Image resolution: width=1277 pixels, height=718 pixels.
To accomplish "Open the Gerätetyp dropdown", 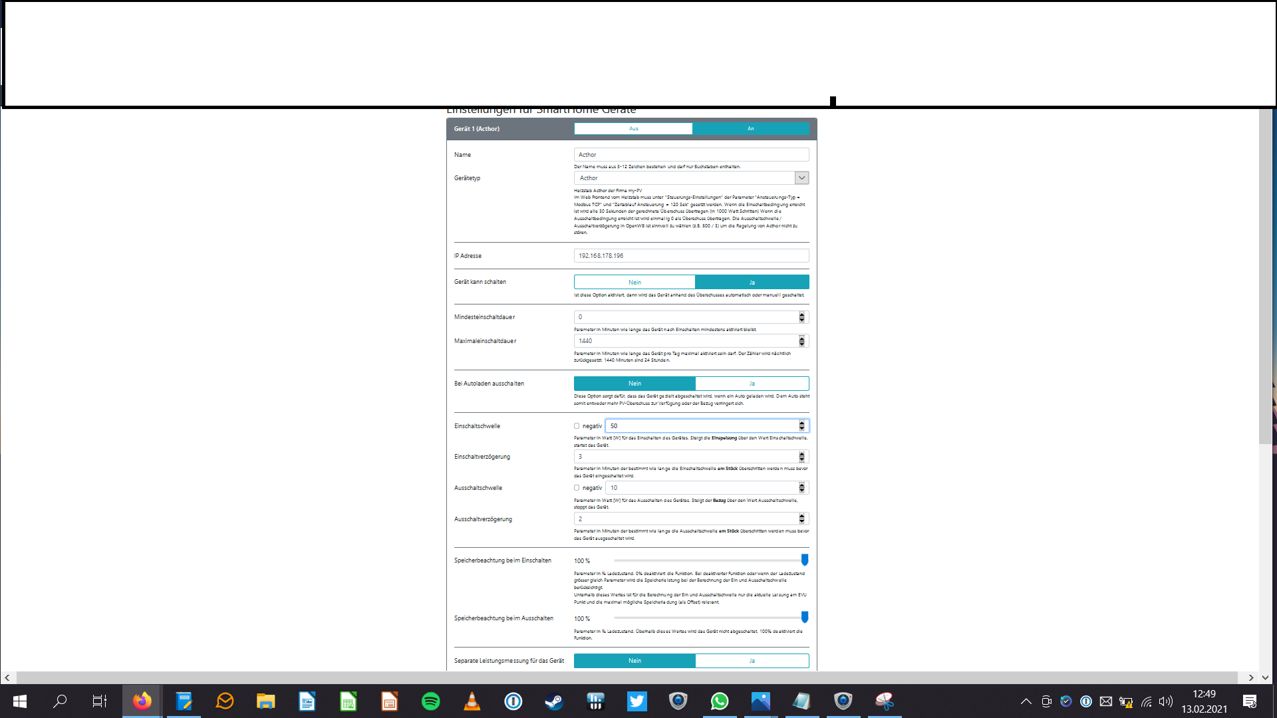I will [801, 178].
